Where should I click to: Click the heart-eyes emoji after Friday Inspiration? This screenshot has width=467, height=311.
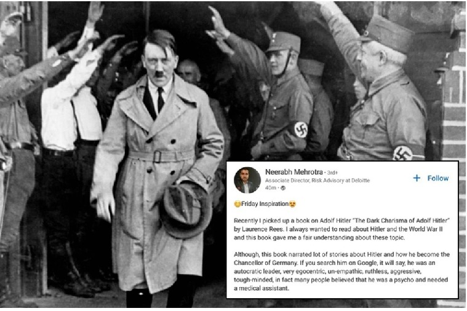[x=292, y=204]
